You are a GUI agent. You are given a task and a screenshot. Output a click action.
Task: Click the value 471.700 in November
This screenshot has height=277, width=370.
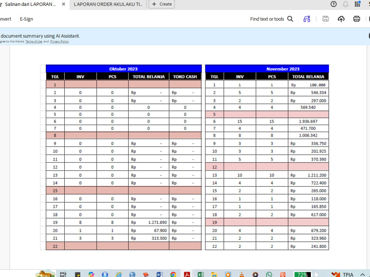click(x=308, y=129)
